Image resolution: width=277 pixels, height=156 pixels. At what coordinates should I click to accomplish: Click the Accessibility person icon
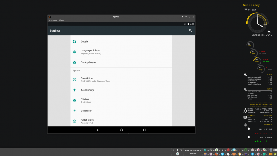(75, 90)
